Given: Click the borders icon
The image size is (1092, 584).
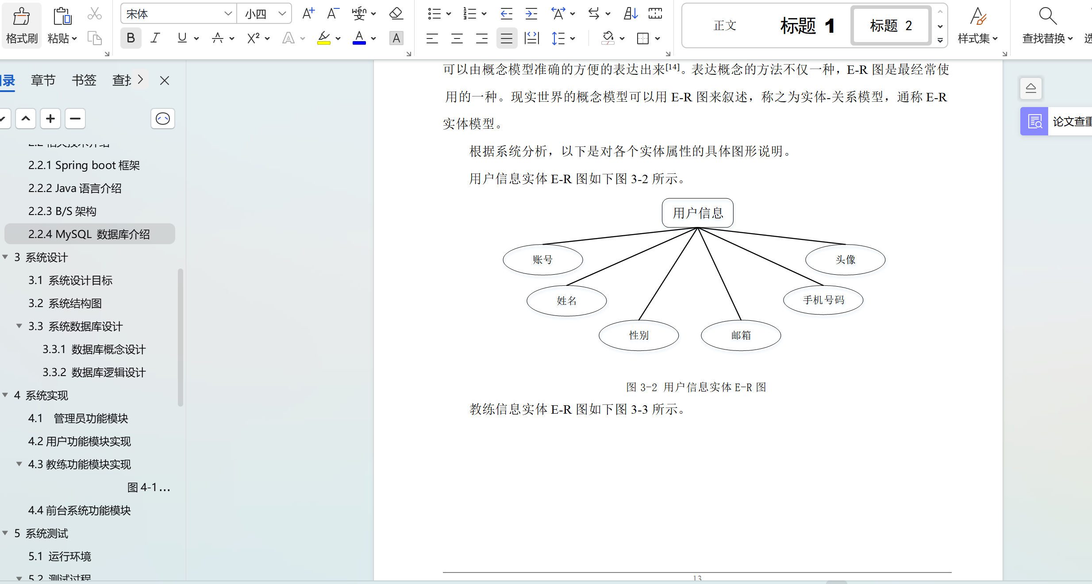Looking at the screenshot, I should coord(642,38).
